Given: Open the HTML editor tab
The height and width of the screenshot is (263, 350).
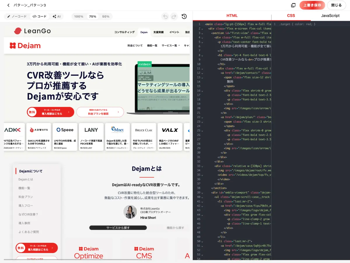Looking at the screenshot, I should pos(232,16).
